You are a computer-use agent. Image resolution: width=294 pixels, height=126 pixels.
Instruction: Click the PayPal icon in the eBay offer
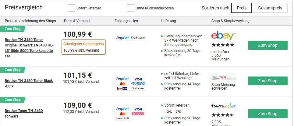(x=122, y=38)
